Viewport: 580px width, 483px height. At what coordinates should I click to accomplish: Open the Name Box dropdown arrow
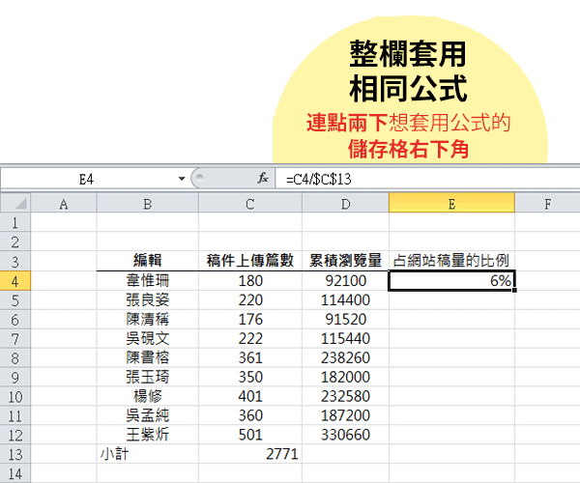[182, 179]
